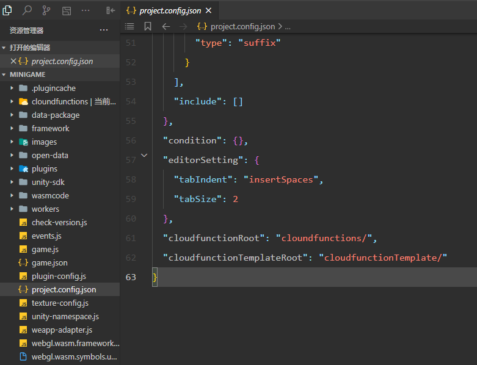Select the project.config.json editor tab
This screenshot has width=477, height=365.
[169, 10]
